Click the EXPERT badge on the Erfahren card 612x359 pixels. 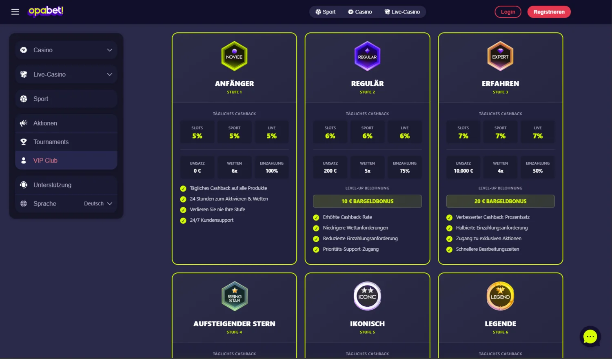point(500,56)
